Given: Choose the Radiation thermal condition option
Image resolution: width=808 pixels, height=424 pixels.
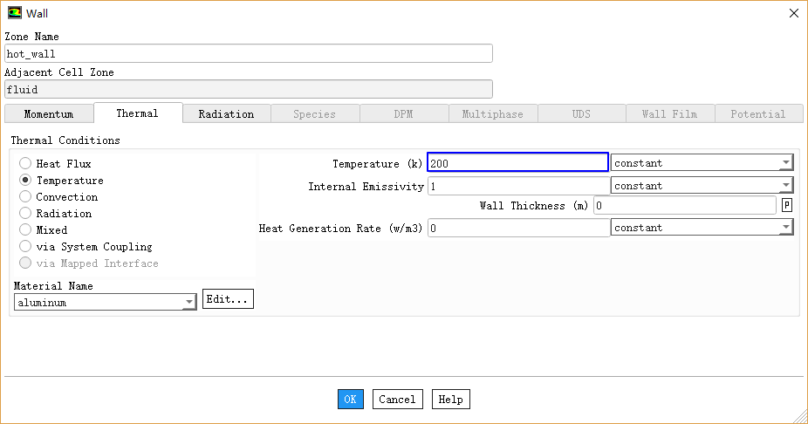Looking at the screenshot, I should click(25, 214).
